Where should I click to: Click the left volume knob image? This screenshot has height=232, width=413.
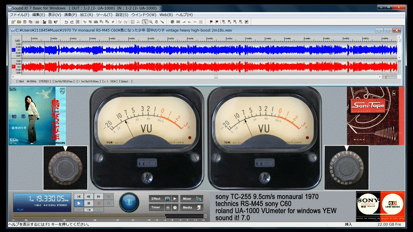pos(65,168)
